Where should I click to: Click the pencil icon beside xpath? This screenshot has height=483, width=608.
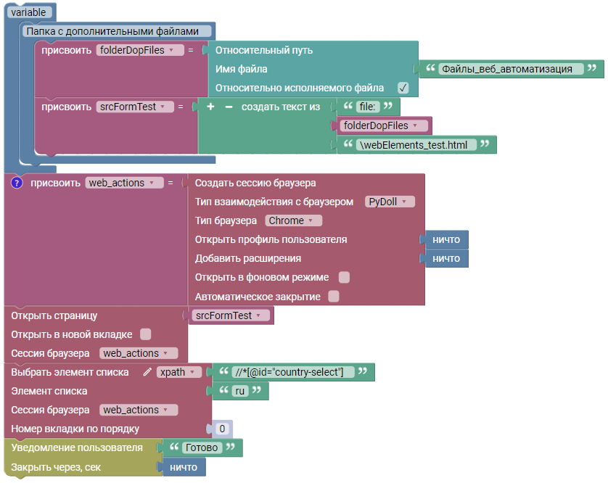click(x=148, y=372)
